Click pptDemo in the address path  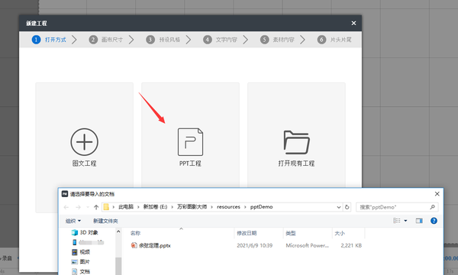click(x=261, y=207)
